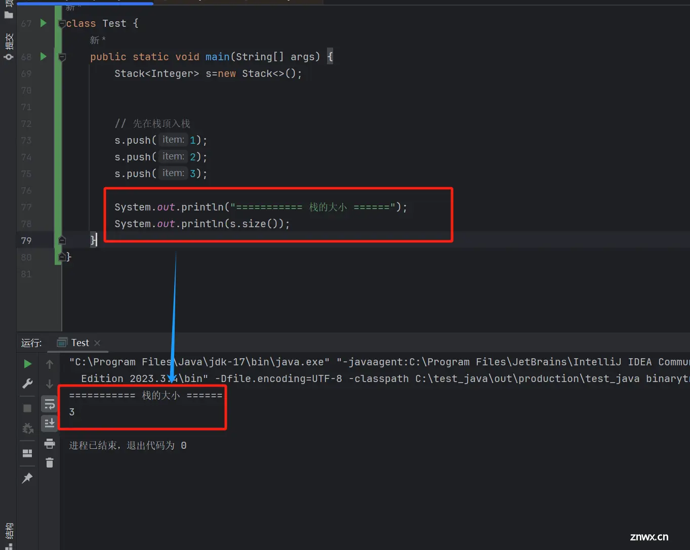Click line number 79 in gutter
The width and height of the screenshot is (690, 550).
pos(26,240)
